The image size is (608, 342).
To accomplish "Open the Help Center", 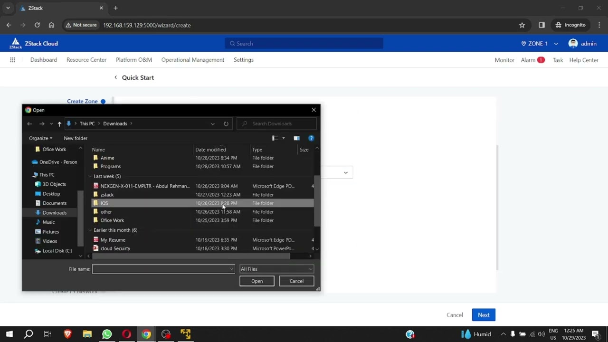I will pyautogui.click(x=584, y=60).
